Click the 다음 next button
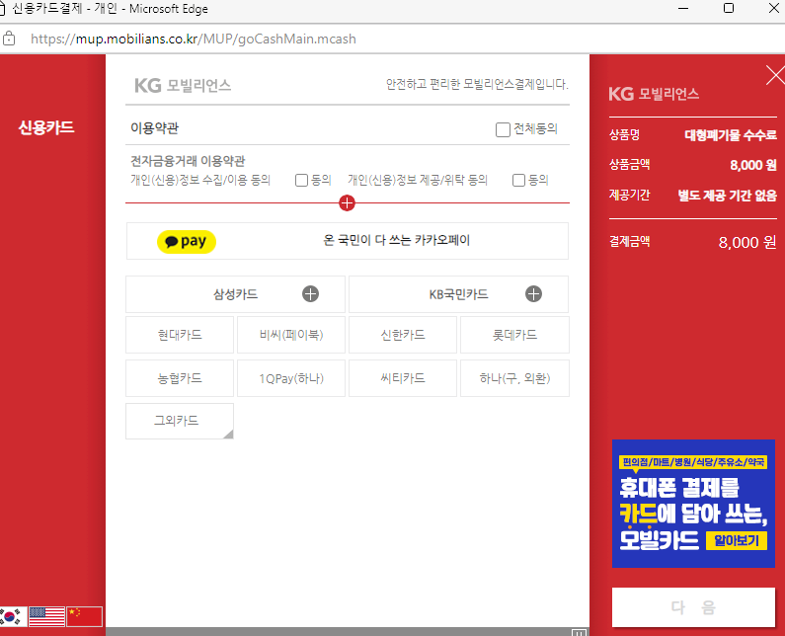The width and height of the screenshot is (785, 636). (693, 607)
